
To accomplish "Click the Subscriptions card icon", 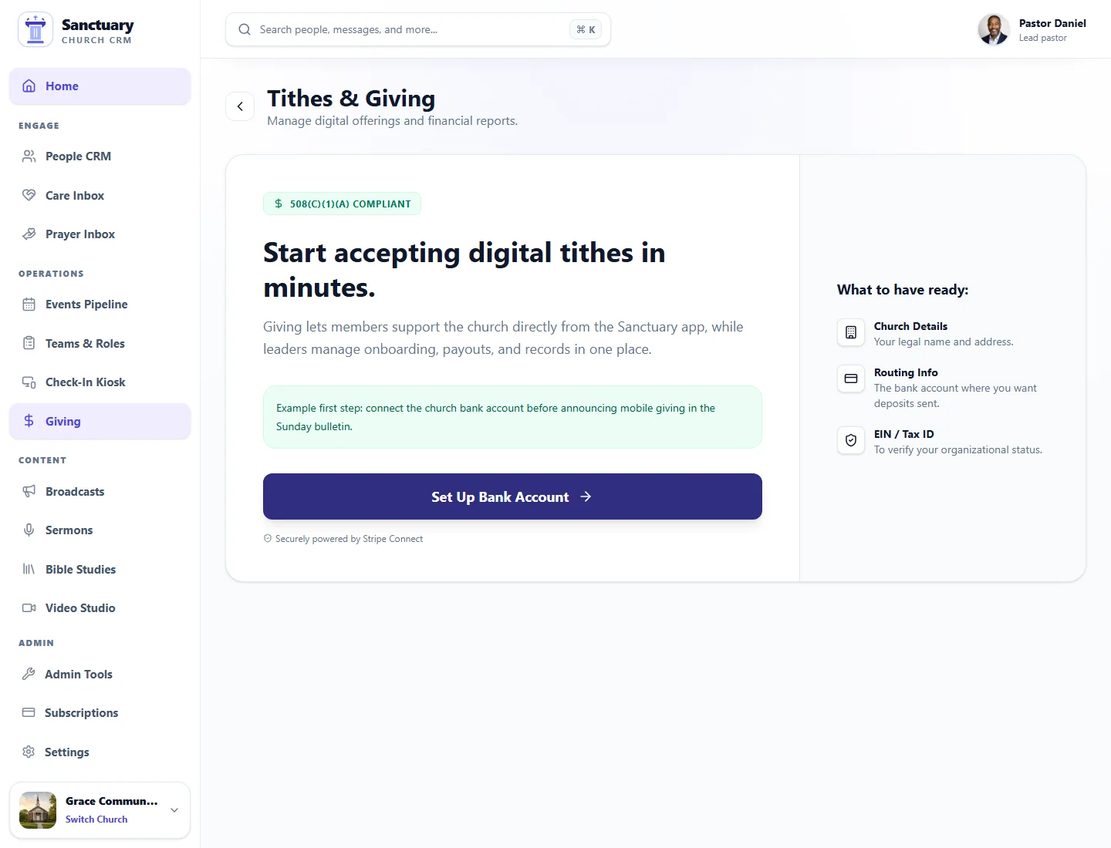I will [x=29, y=713].
